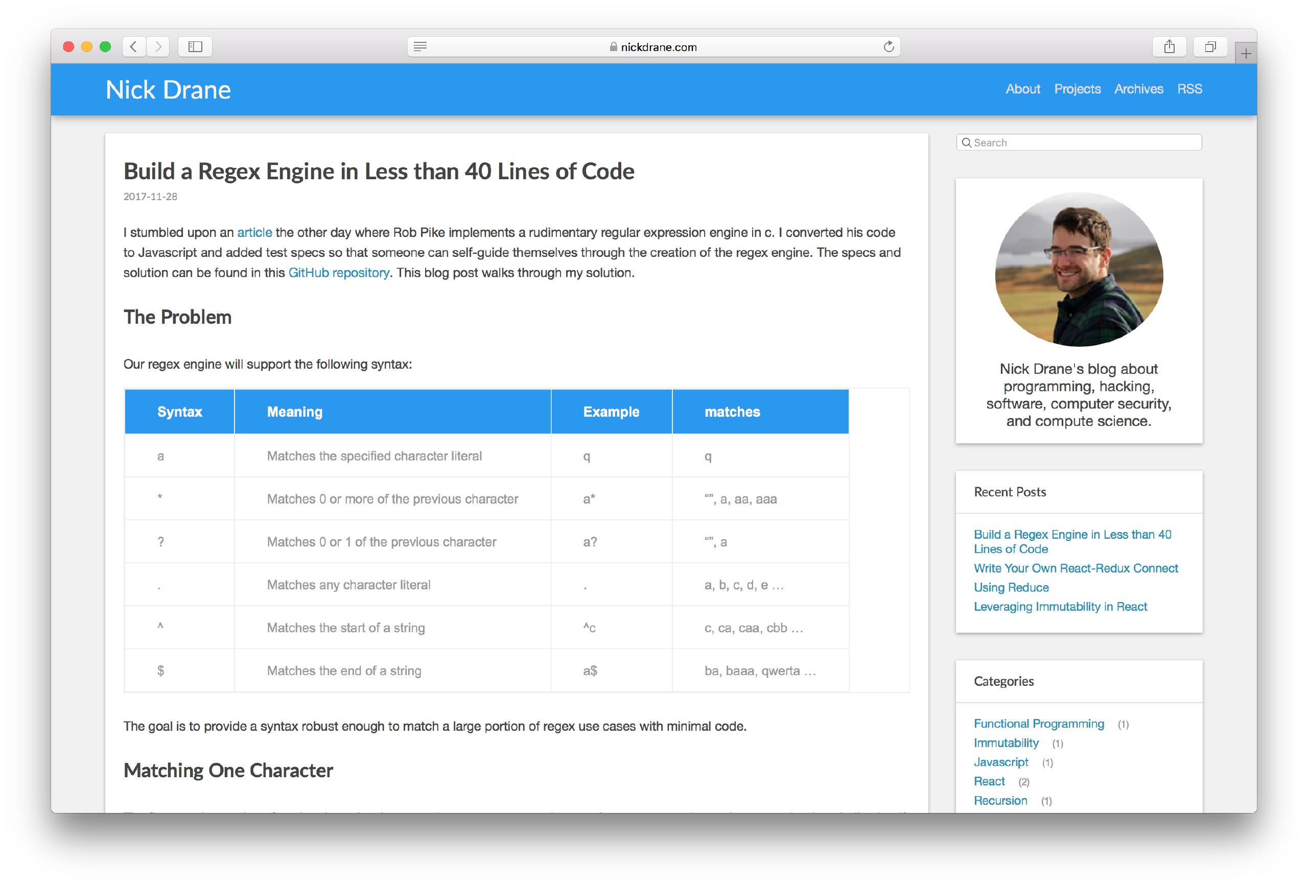Show all tabs overview icon
This screenshot has width=1308, height=886.
pyautogui.click(x=1210, y=46)
